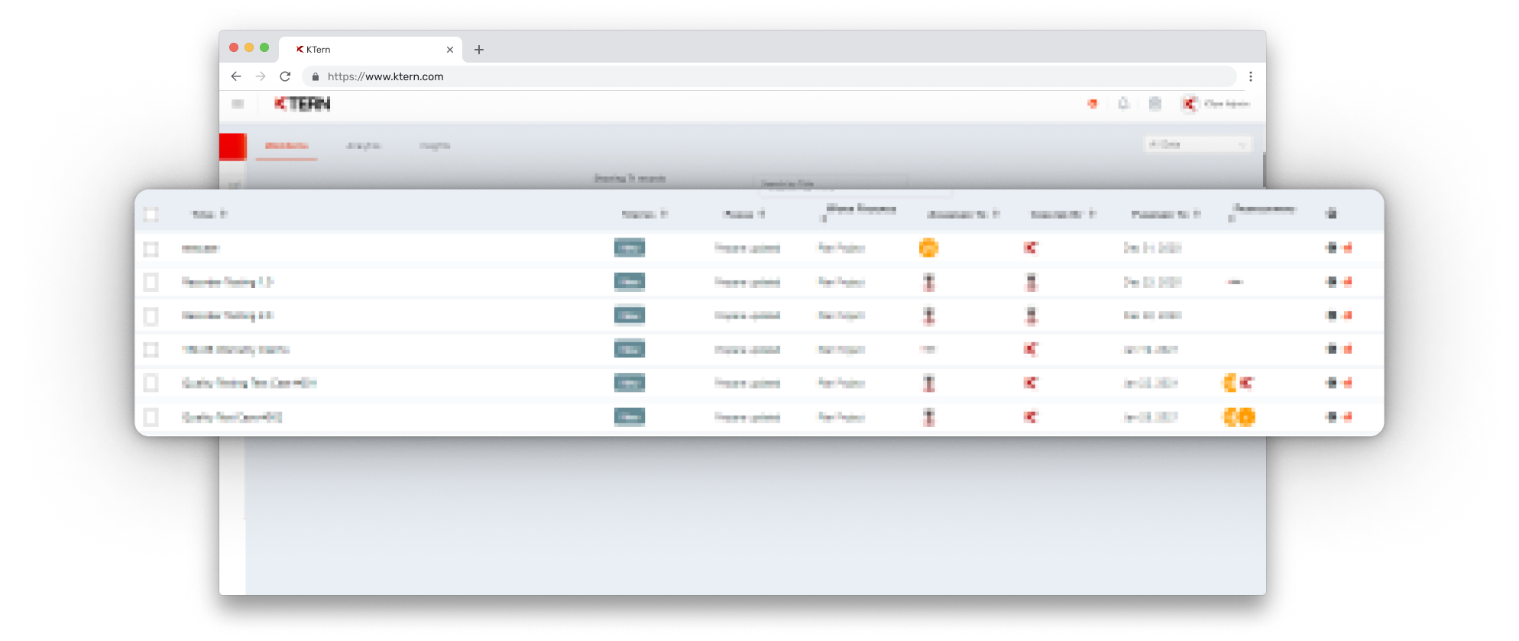Image resolution: width=1519 pixels, height=641 pixels.
Task: Click the red action icon in fifth row
Action: [x=1347, y=383]
